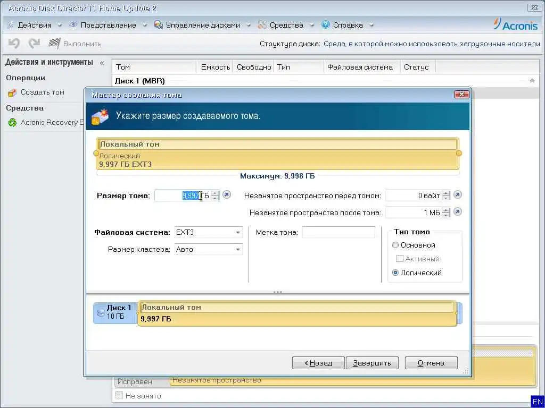This screenshot has height=408, width=545.
Task: Select the Логический volume type
Action: [x=395, y=273]
